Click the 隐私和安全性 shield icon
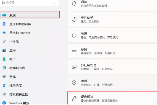 [4, 94]
